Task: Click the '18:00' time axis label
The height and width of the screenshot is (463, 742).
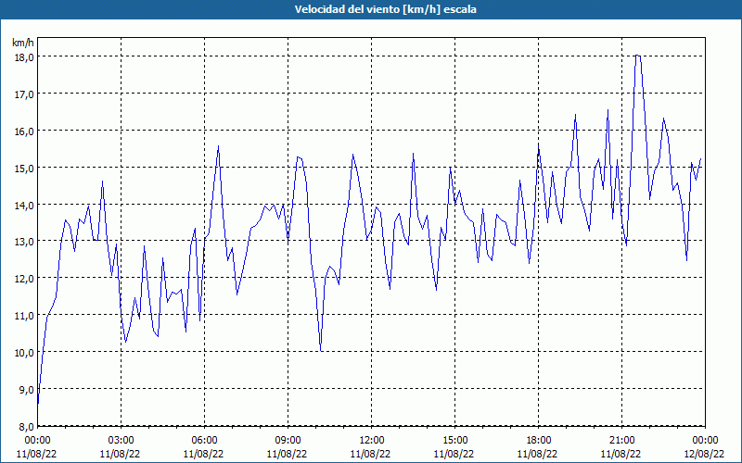Action: (x=539, y=441)
